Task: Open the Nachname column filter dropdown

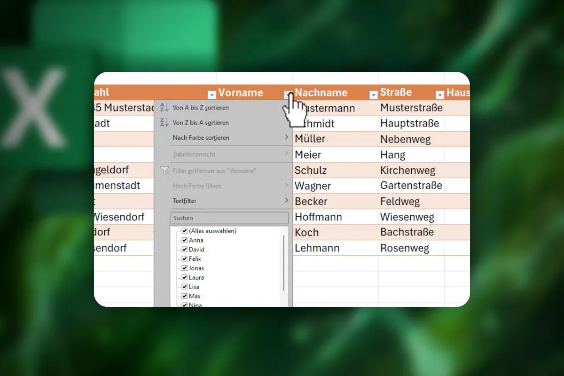Action: point(373,95)
